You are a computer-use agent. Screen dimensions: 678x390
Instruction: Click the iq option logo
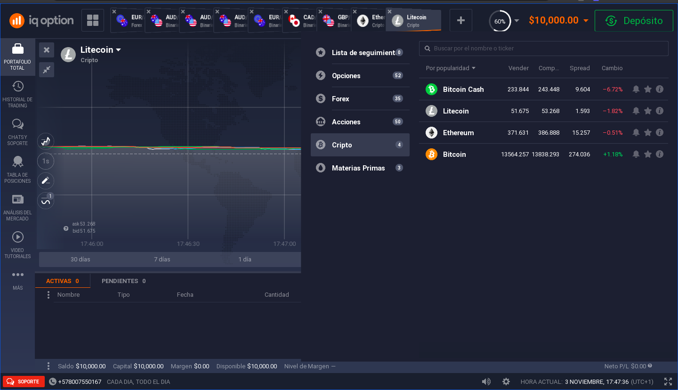(41, 20)
